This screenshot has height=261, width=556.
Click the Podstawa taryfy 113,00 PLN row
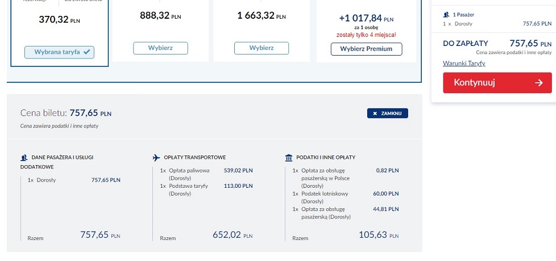(x=206, y=190)
